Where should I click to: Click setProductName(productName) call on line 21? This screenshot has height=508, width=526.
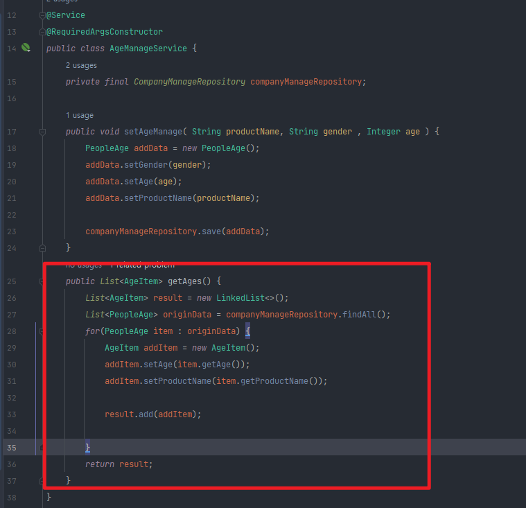pos(191,198)
